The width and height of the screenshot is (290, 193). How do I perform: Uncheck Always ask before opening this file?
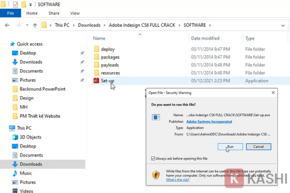153,158
